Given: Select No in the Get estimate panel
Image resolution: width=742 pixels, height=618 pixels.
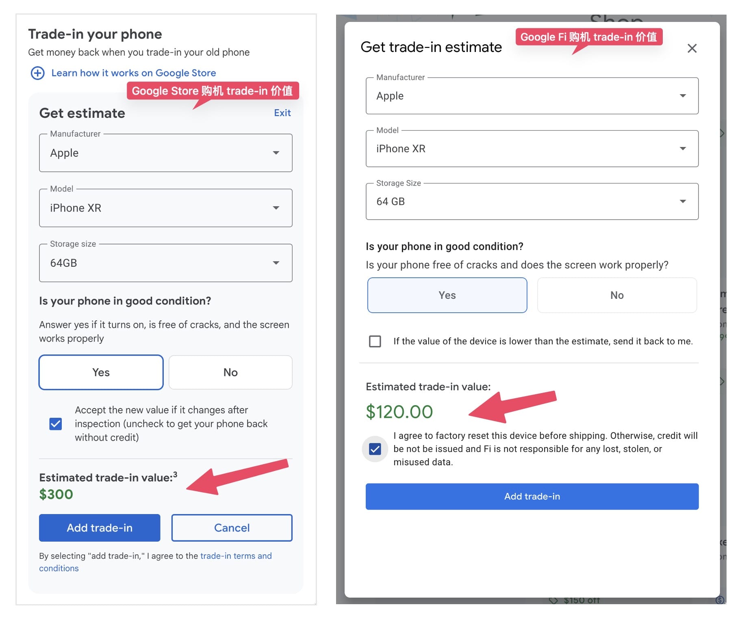Looking at the screenshot, I should pos(230,372).
